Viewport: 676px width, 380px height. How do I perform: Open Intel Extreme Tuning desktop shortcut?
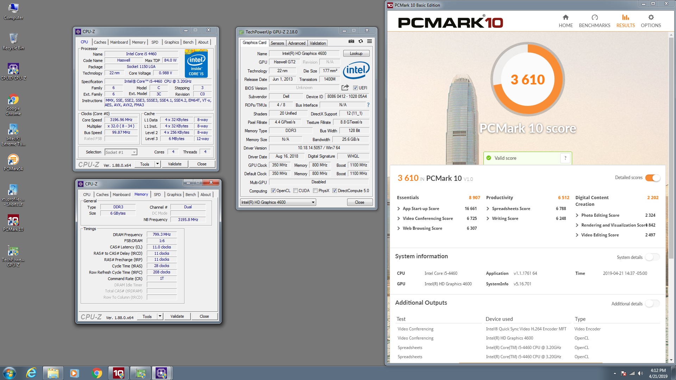(x=13, y=135)
